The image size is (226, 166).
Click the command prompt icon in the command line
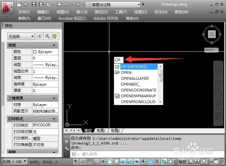pyautogui.click(x=74, y=154)
